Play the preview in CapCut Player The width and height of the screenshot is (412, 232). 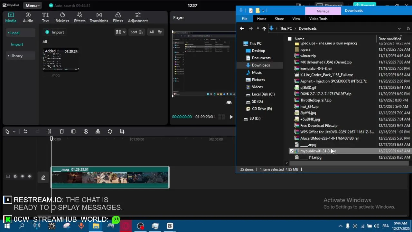(231, 117)
